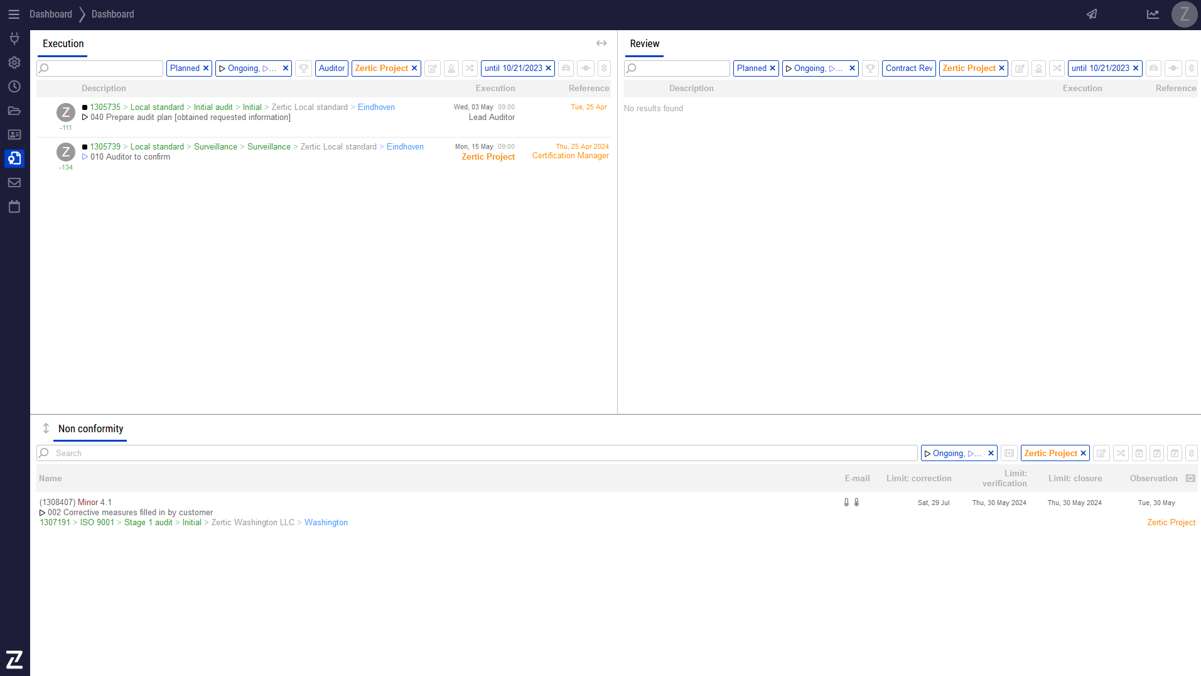Open the envelope mail icon in sidebar
The image size is (1201, 676).
(x=14, y=183)
